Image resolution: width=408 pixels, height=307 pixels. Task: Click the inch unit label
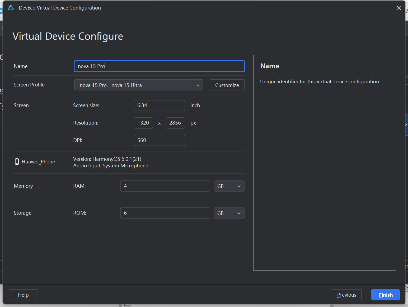(195, 106)
